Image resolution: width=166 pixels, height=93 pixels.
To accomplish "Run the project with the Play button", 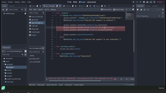I will (x=134, y=2).
